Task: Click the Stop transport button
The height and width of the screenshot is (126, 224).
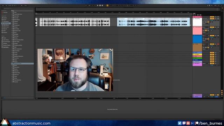Action: (100, 6)
